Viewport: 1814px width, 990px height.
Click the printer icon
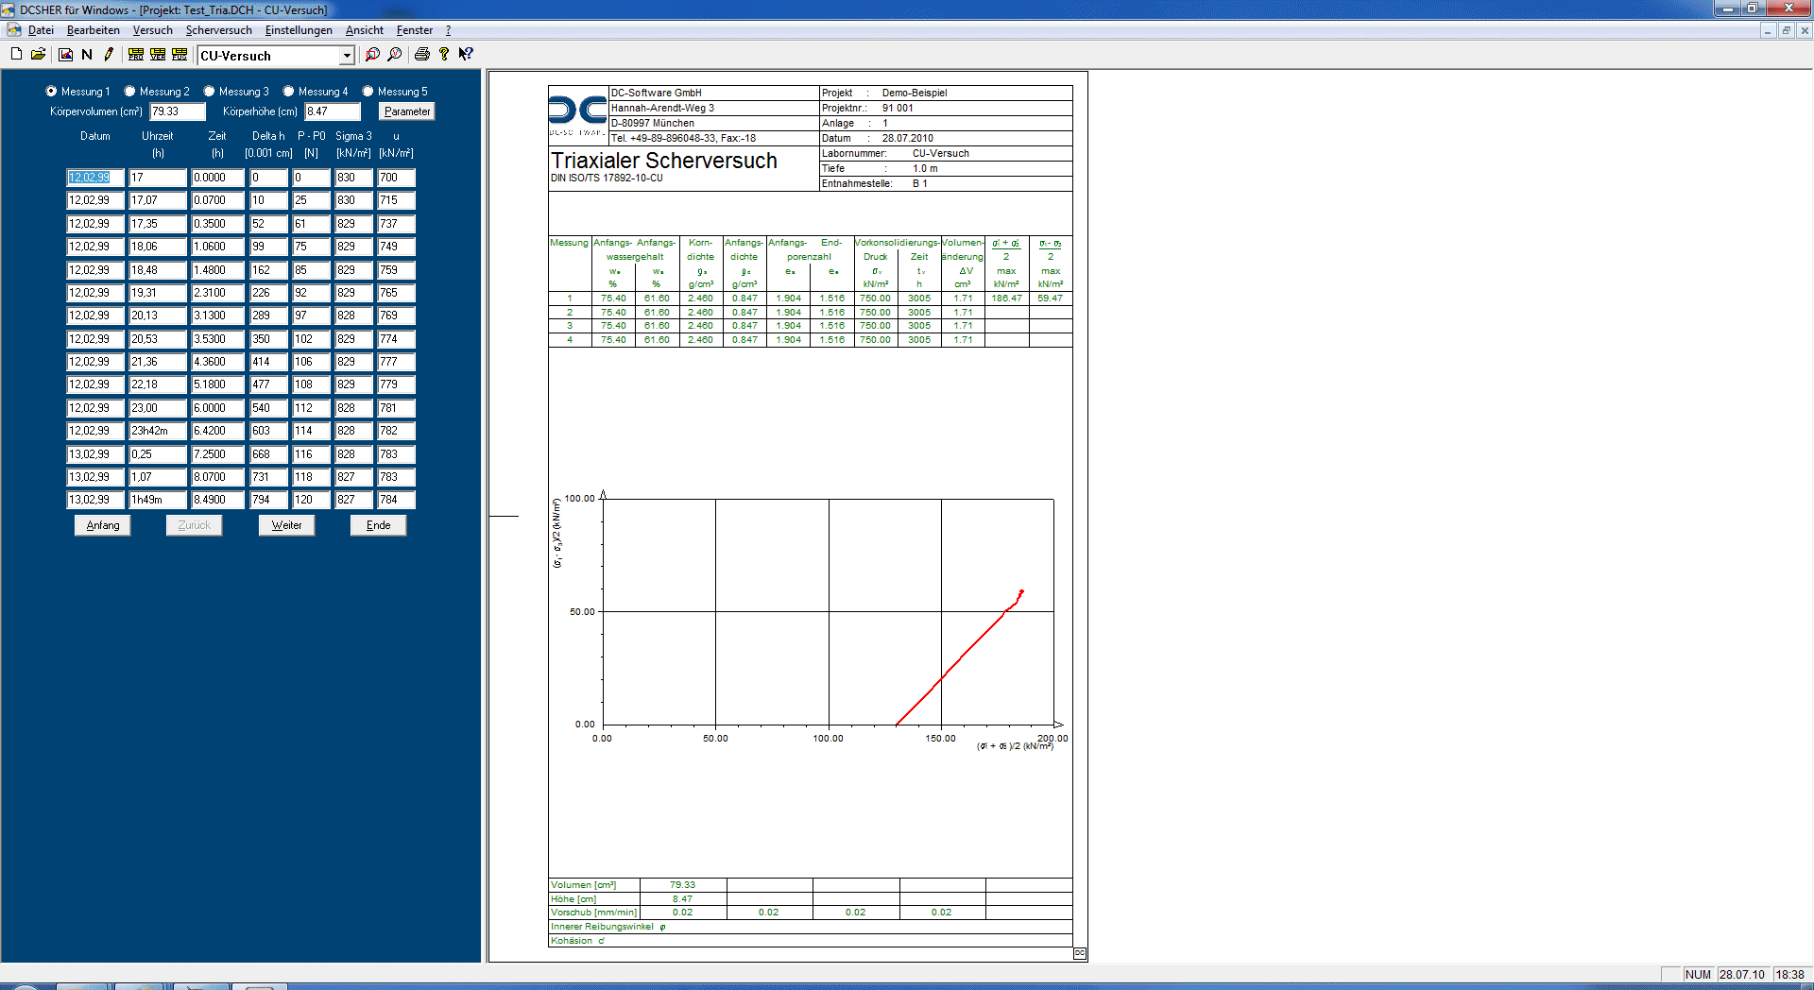point(421,55)
